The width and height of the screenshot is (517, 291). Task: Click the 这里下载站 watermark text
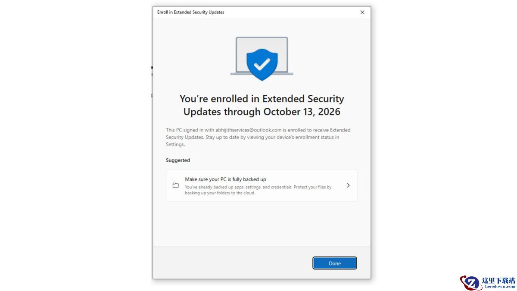(x=498, y=280)
